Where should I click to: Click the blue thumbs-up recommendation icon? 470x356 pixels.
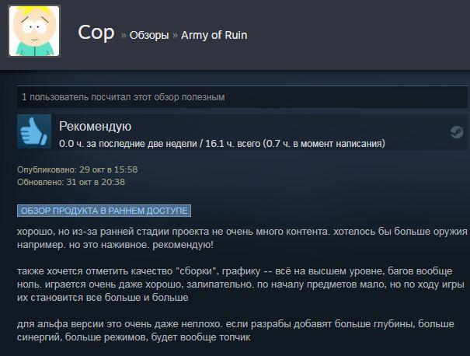click(34, 131)
